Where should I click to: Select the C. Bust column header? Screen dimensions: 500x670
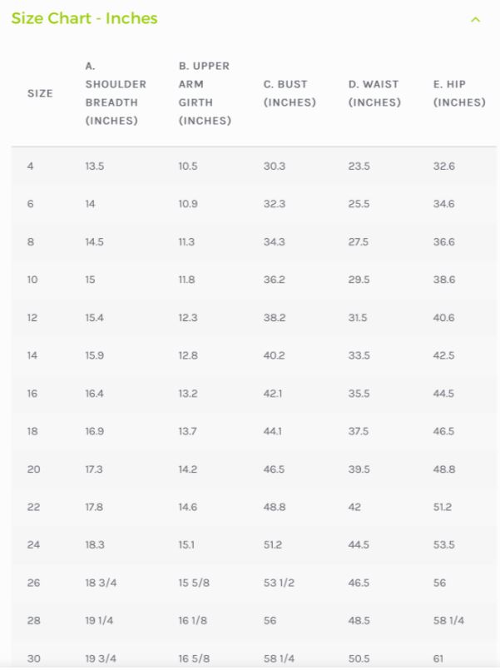pos(290,93)
